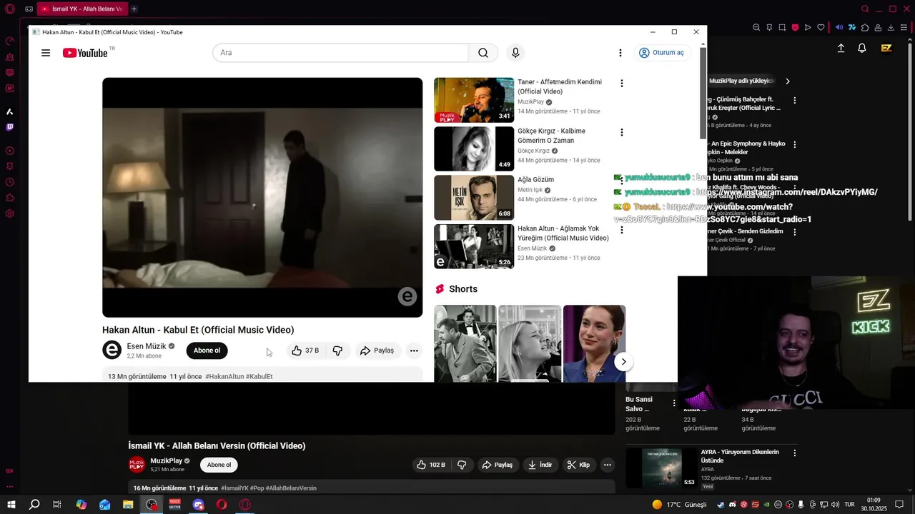This screenshot has width=915, height=514.
Task: Open a new tab with plus button
Action: [x=134, y=9]
